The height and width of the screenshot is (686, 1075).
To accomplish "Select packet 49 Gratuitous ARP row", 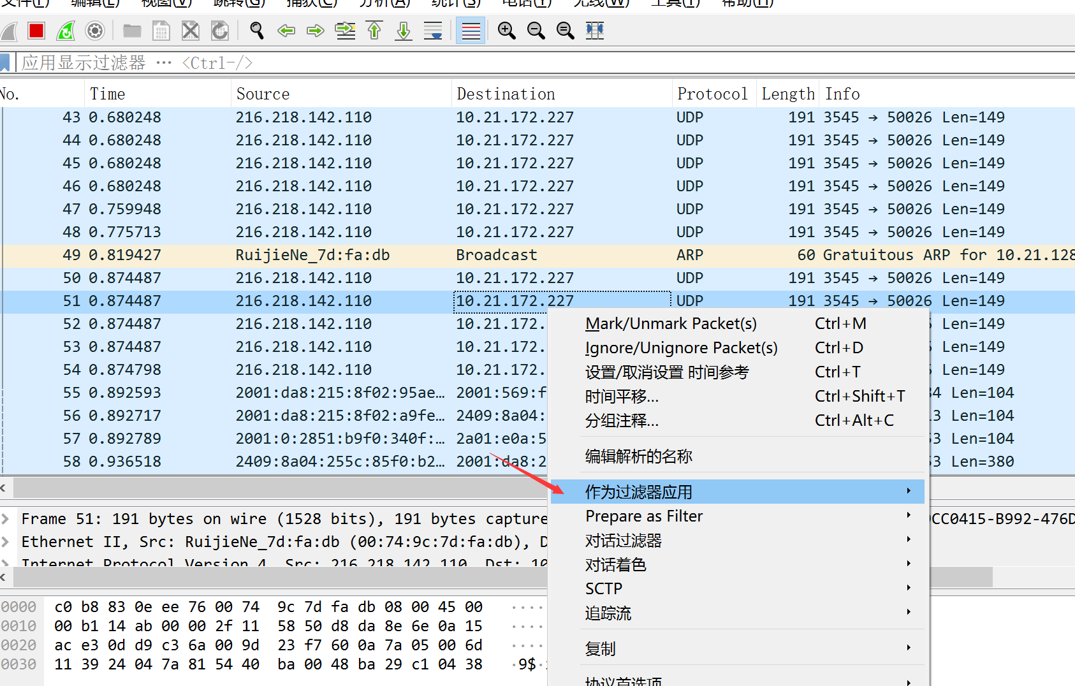I will pyautogui.click(x=537, y=255).
